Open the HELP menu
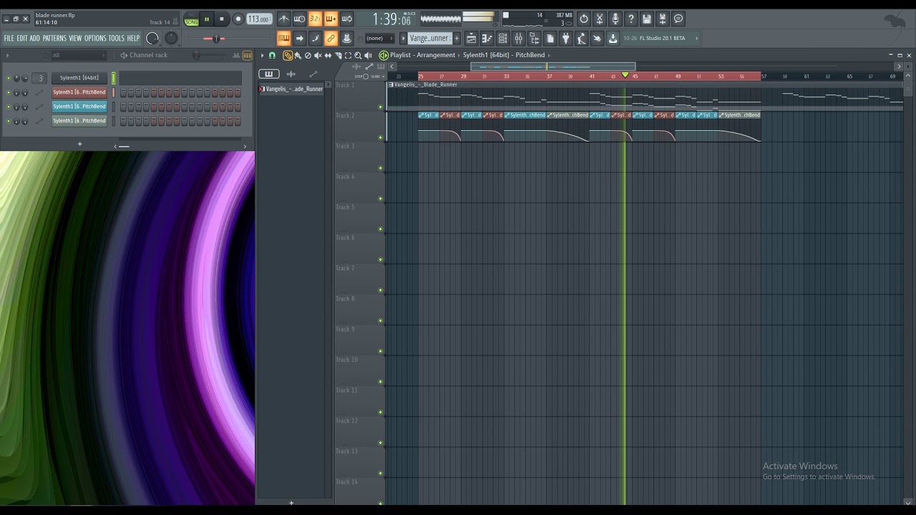 tap(133, 38)
